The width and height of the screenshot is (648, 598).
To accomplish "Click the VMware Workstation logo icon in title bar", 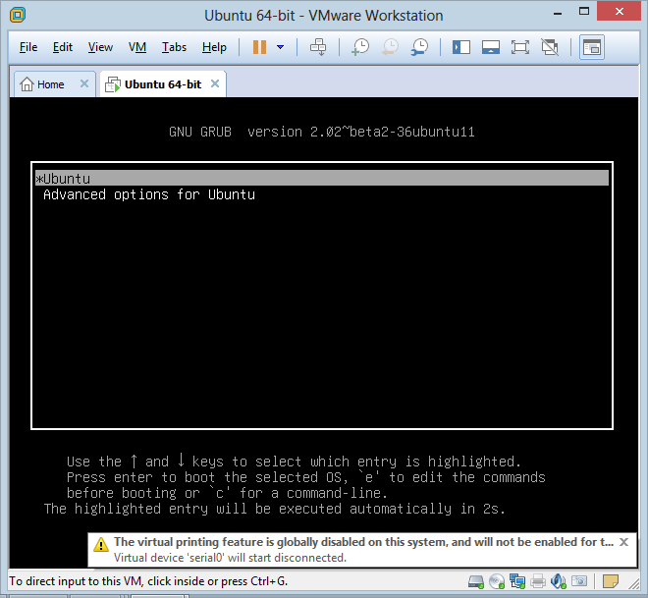I will (x=18, y=15).
